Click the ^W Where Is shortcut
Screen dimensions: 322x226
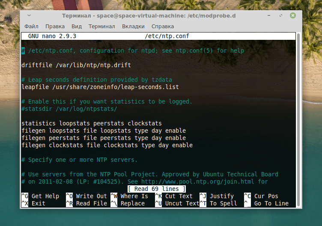point(129,196)
